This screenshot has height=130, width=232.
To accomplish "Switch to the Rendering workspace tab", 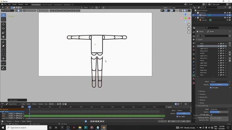I will [x=67, y=5].
